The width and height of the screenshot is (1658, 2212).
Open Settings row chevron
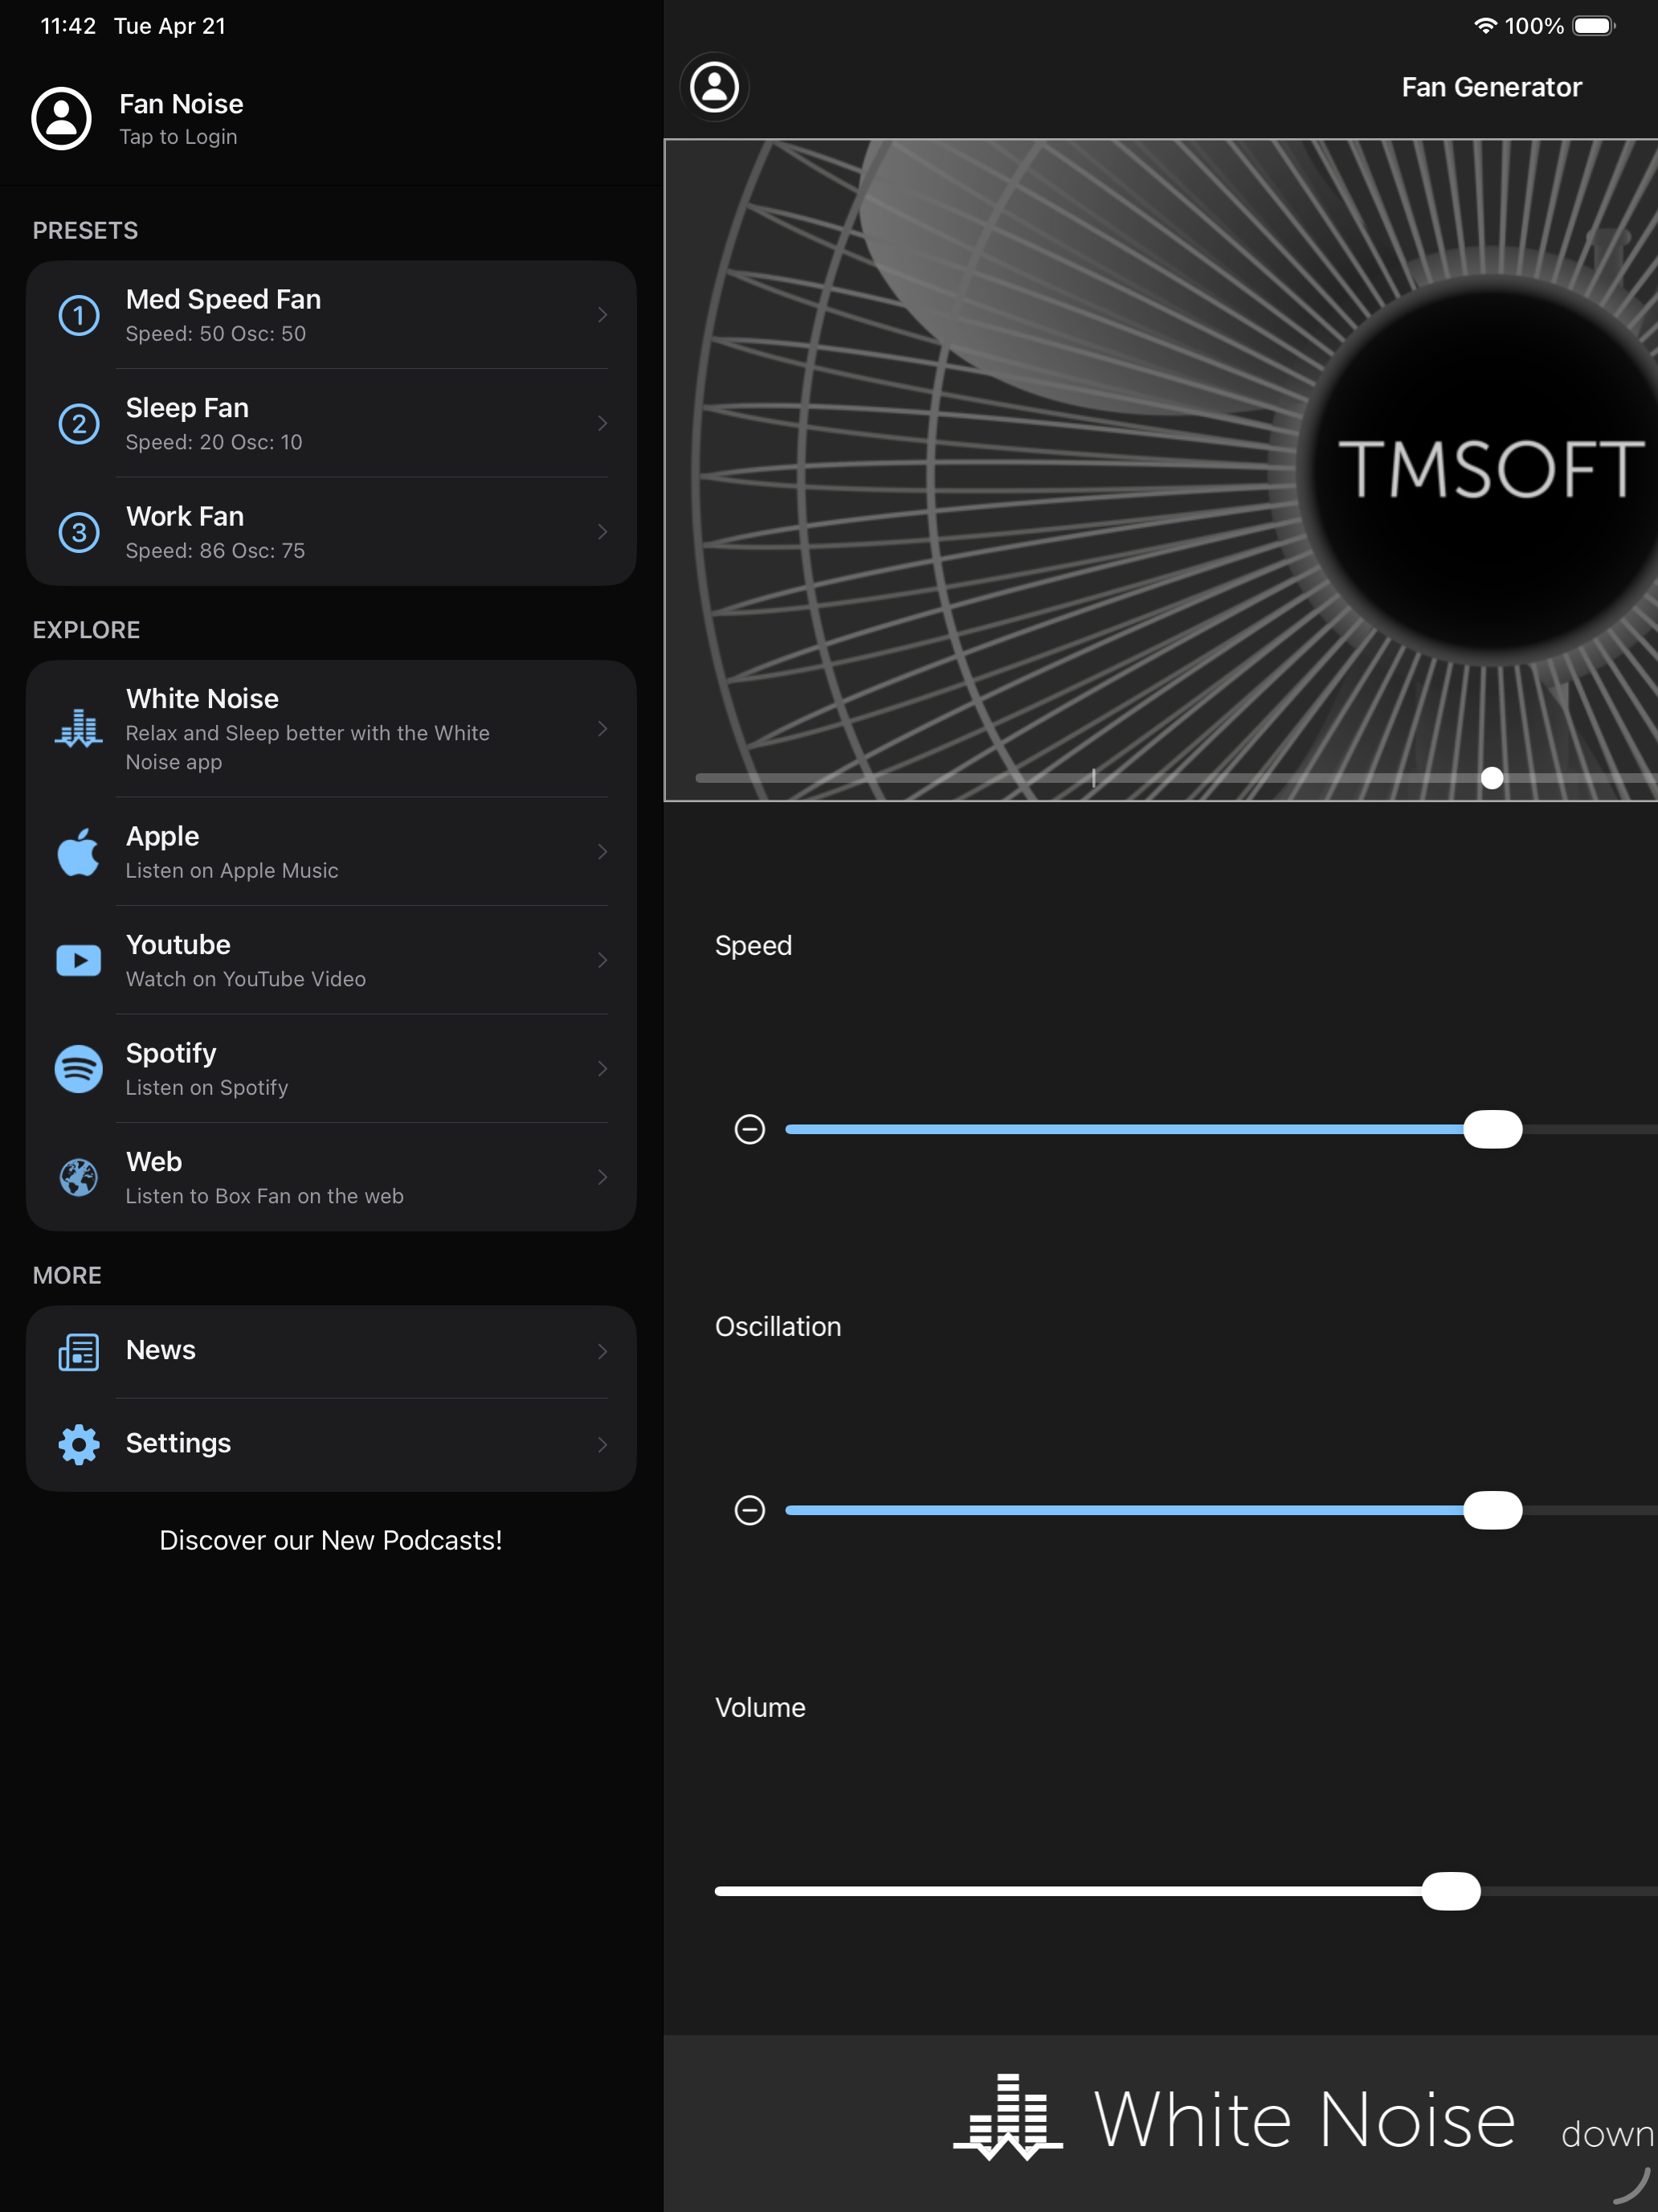pyautogui.click(x=602, y=1445)
